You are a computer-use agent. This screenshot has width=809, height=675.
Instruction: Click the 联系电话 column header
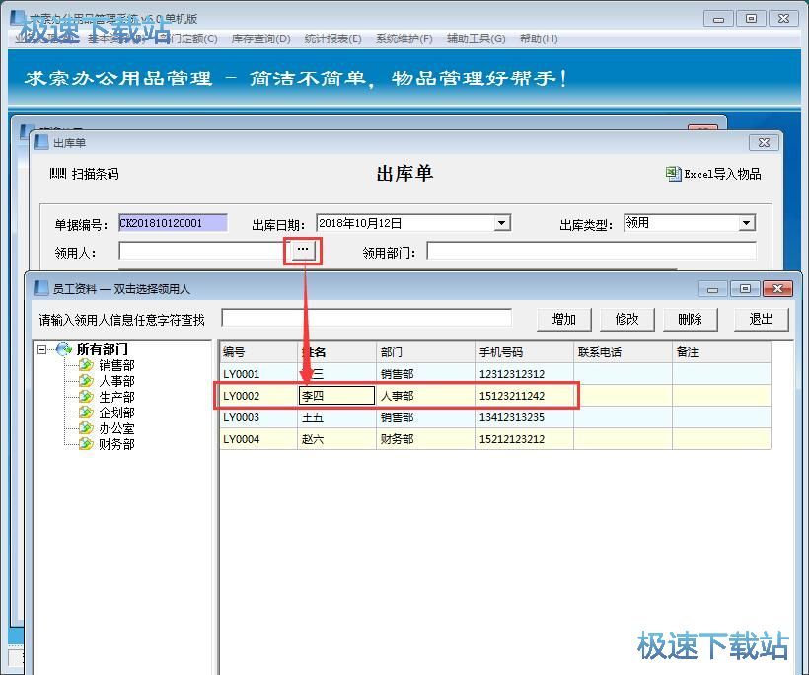(x=623, y=352)
